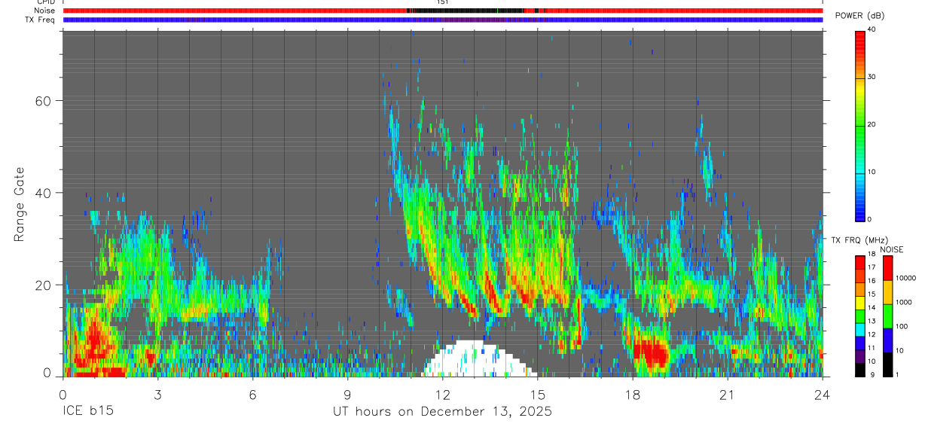Click the TX FRQ (MHz) legend title
925x427 pixels.
point(858,239)
